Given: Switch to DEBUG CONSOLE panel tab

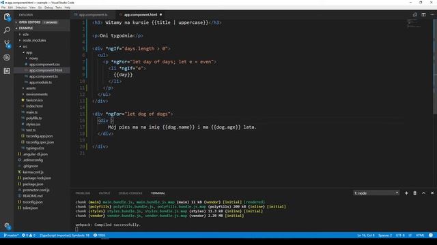Looking at the screenshot, I should tap(130, 193).
